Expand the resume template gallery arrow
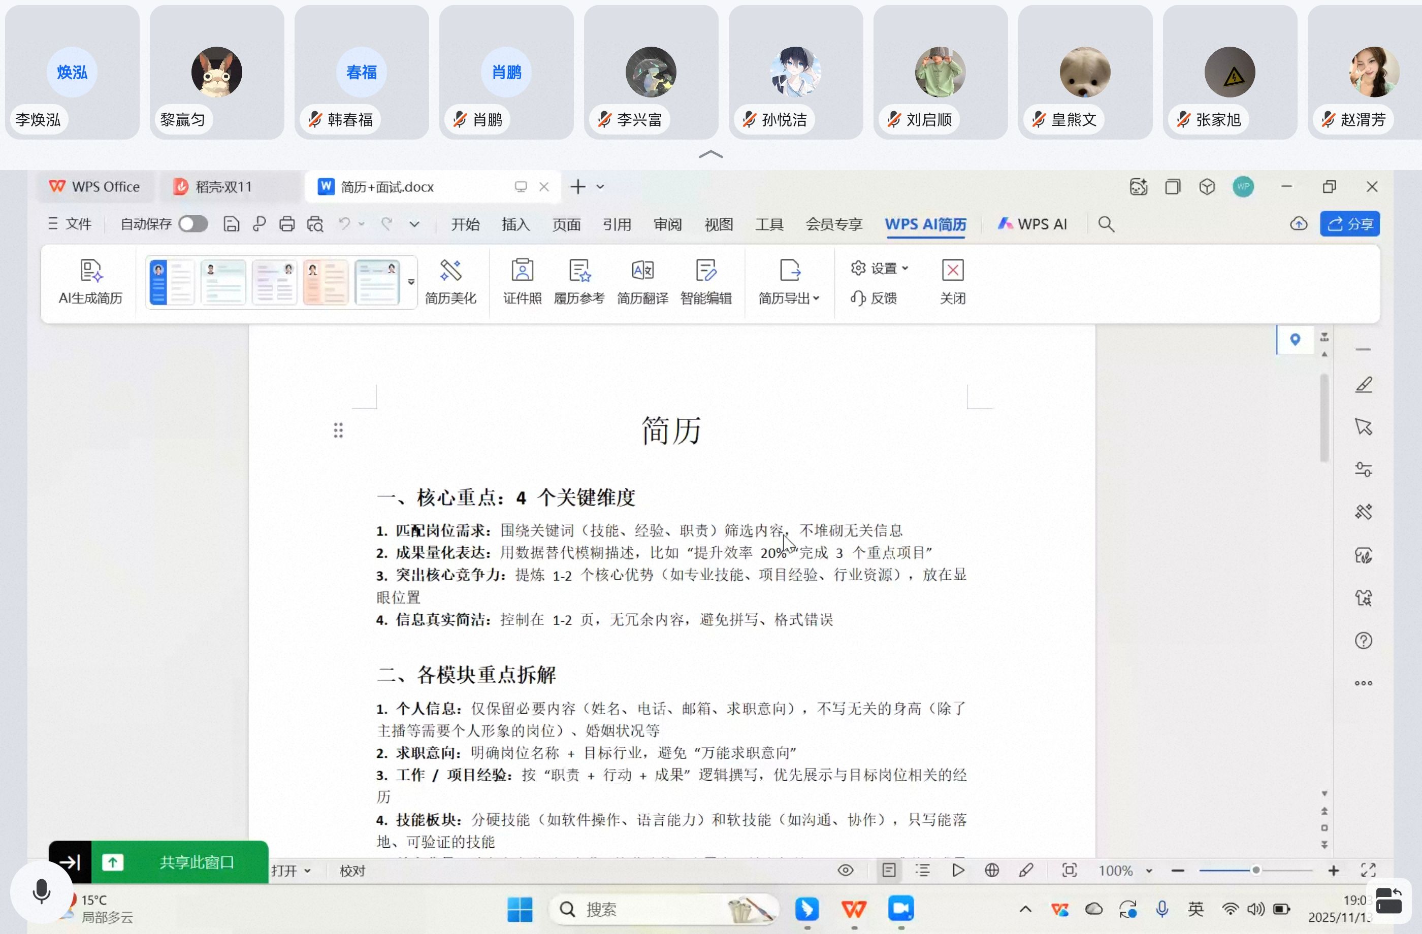This screenshot has height=934, width=1422. pos(411,282)
